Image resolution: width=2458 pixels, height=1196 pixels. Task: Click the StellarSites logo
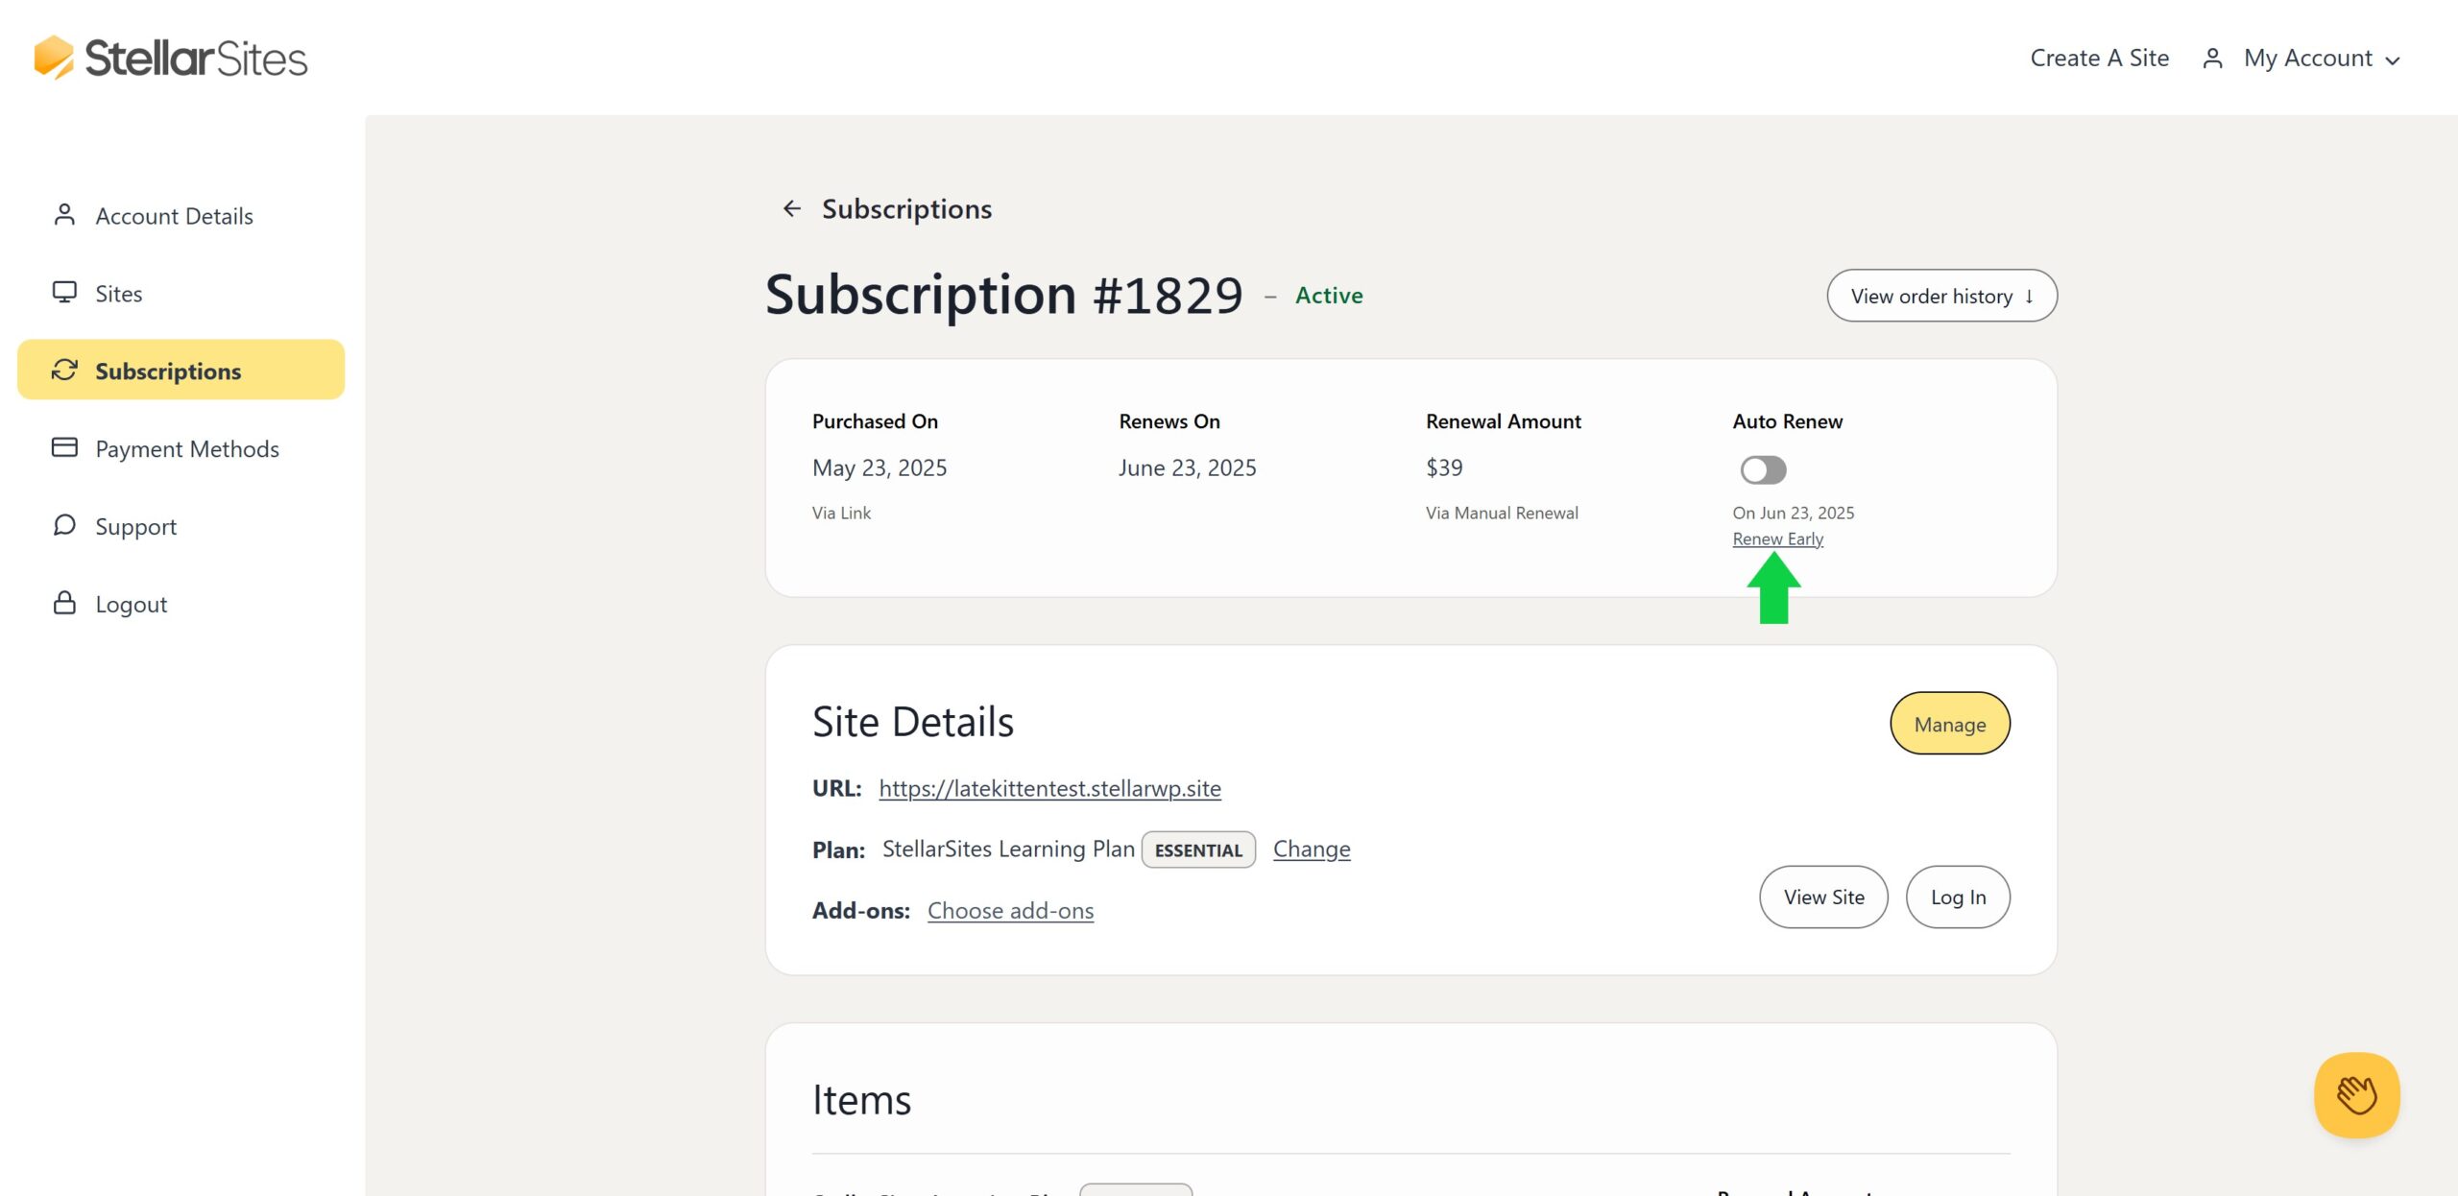[169, 58]
